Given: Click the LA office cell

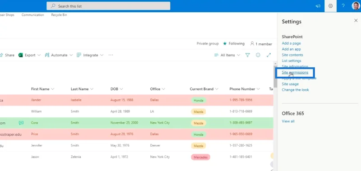Looking at the screenshot, I should [152, 111].
